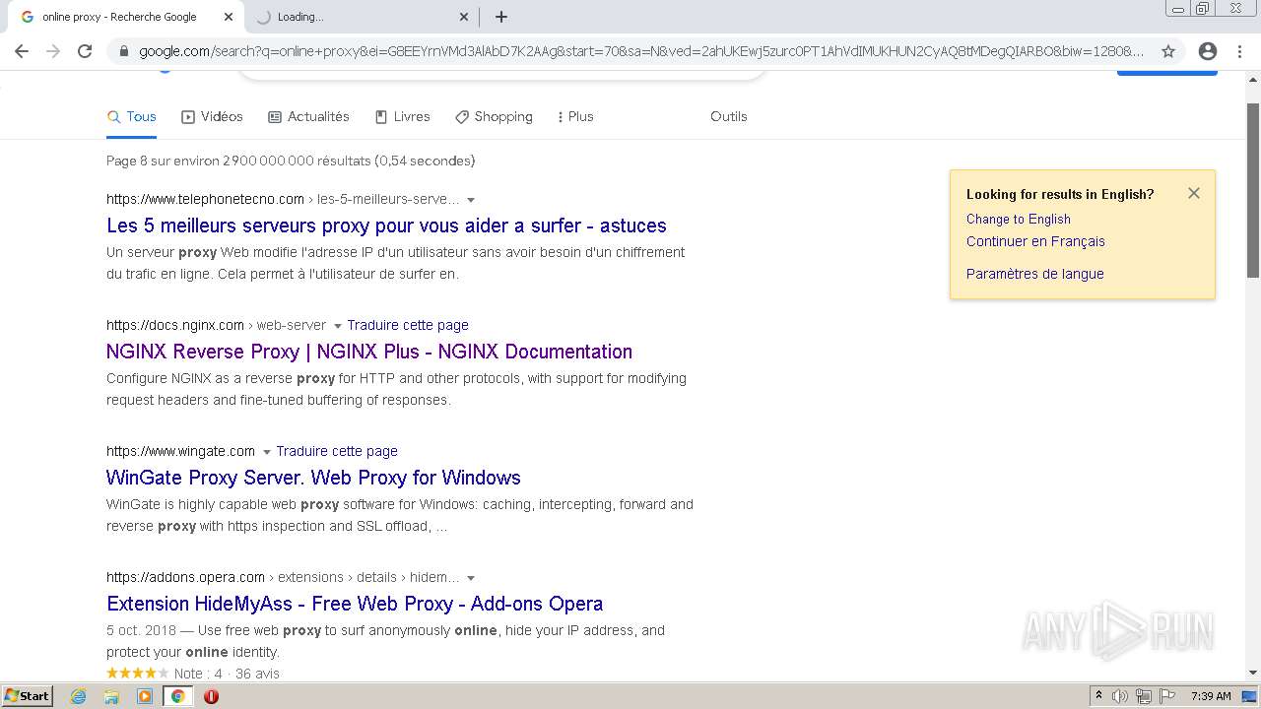Expand the Plus menu

pos(575,116)
